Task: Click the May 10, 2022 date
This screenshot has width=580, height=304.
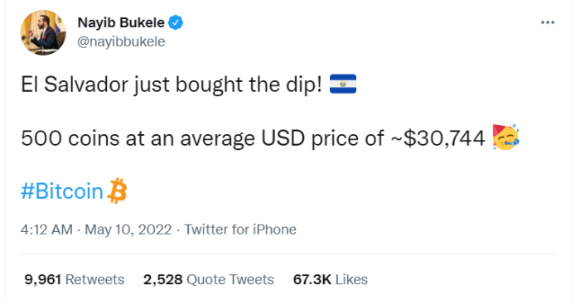Action: click(x=128, y=229)
